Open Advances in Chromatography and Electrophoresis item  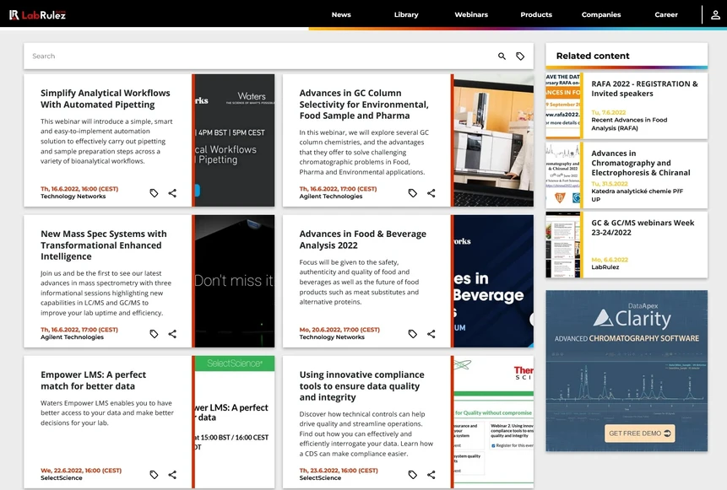click(641, 163)
